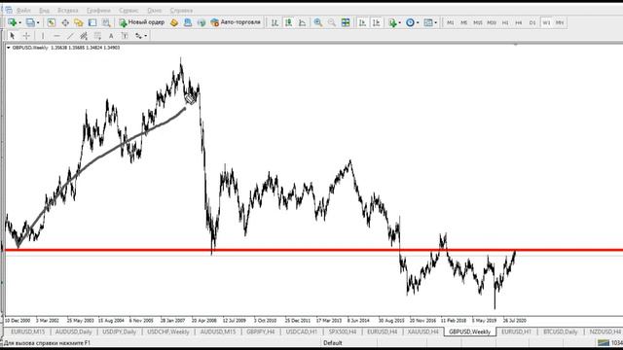
Task: Open the Strategy Tester icon
Action: (x=106, y=23)
